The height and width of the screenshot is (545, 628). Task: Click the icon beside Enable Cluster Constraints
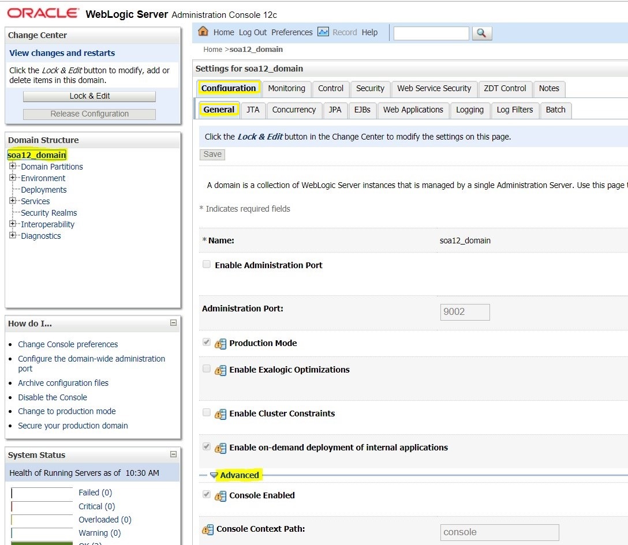pyautogui.click(x=220, y=414)
